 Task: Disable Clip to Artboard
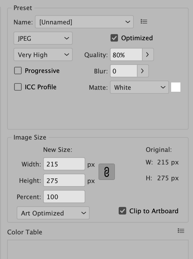[122, 211]
